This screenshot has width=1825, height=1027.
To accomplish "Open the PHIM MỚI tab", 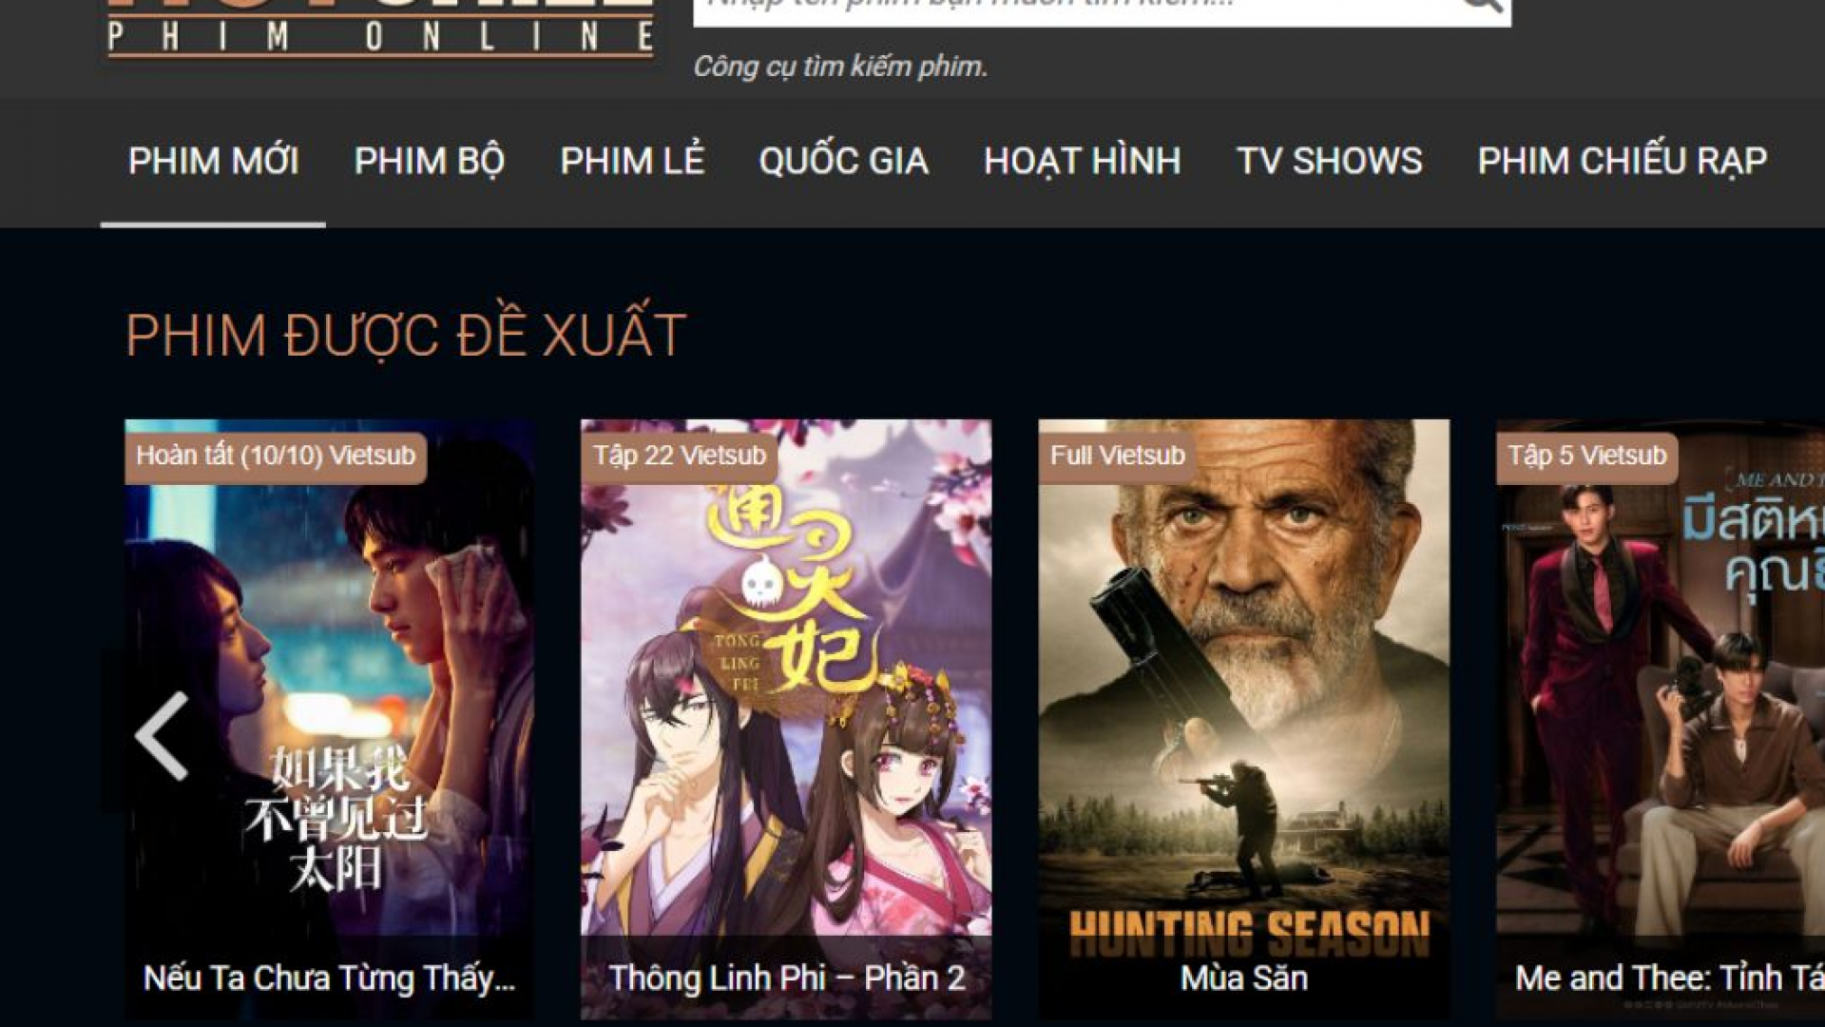I will [x=214, y=161].
